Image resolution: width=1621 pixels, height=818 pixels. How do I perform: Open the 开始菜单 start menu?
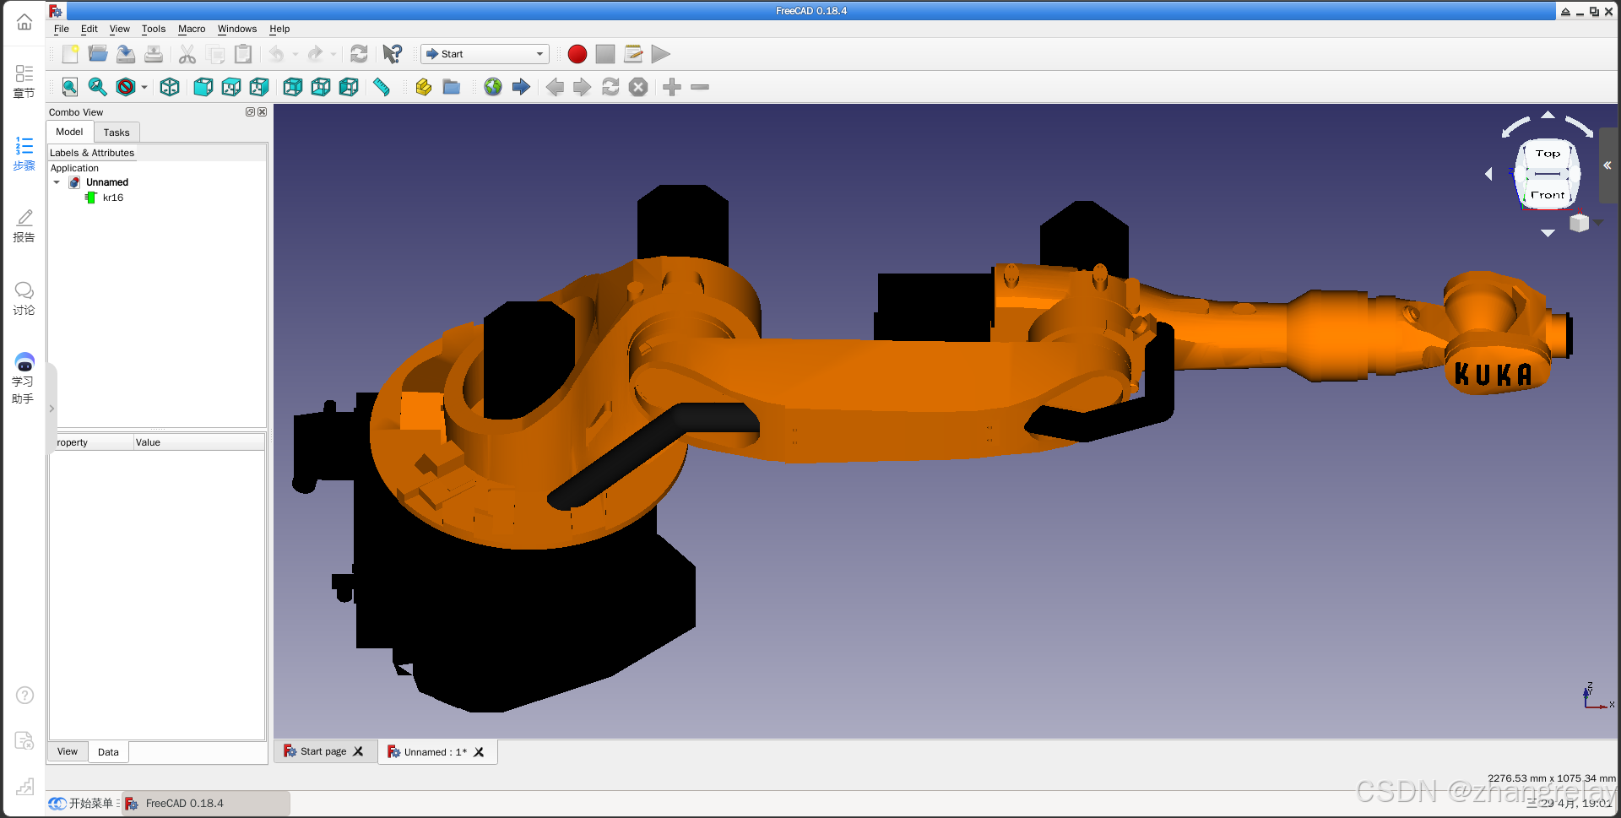coord(83,804)
